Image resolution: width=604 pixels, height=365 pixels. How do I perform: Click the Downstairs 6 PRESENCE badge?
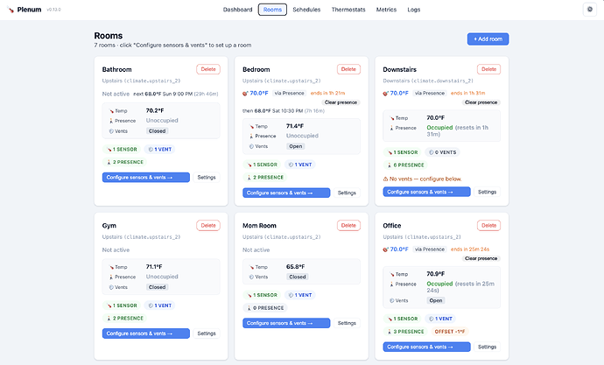click(x=405, y=165)
